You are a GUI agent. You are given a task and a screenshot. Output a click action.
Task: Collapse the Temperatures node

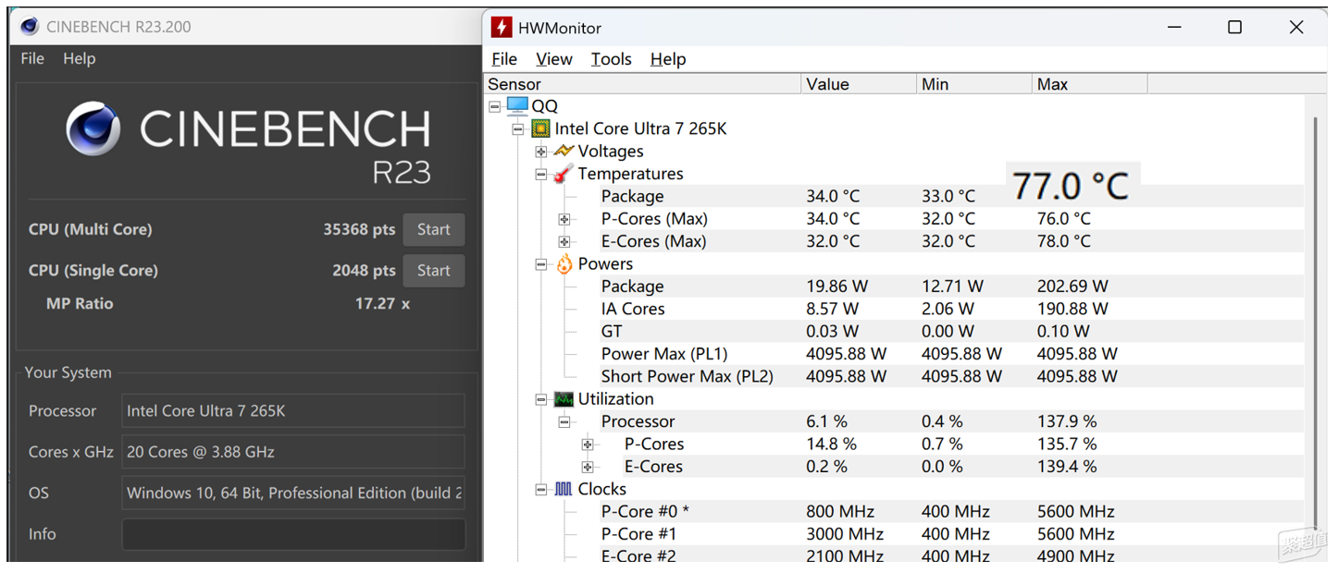tap(541, 174)
